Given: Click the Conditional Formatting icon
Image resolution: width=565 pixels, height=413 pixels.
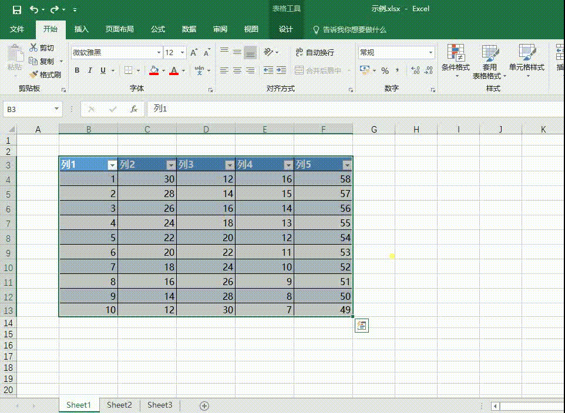Looking at the screenshot, I should click(x=456, y=53).
